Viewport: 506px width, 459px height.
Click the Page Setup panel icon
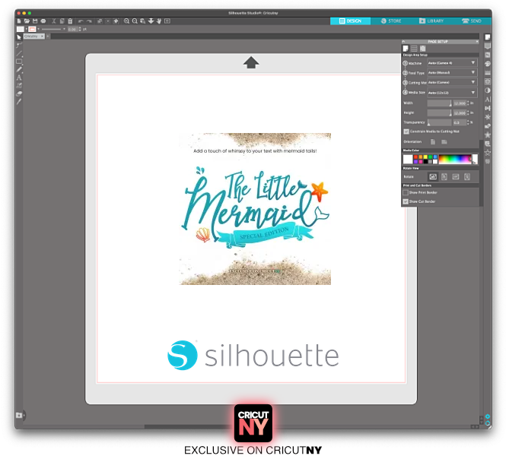(x=488, y=37)
